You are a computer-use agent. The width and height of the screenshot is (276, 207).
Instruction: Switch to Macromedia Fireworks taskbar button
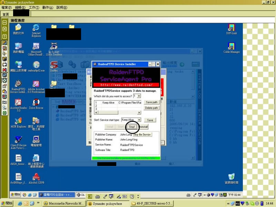pos(65,204)
